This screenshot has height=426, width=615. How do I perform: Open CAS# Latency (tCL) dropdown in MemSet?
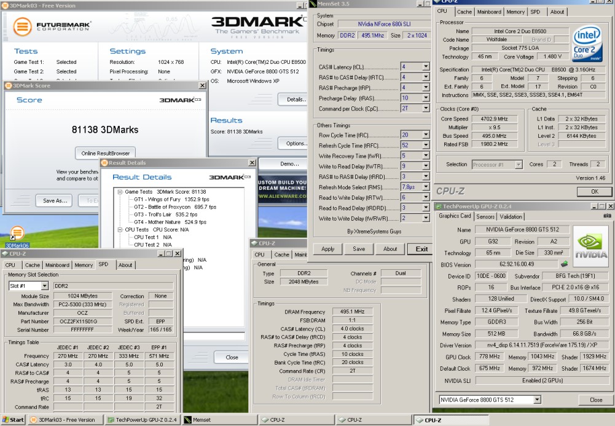[426, 66]
